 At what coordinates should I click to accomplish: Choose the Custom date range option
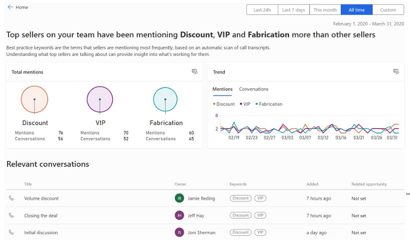(x=388, y=10)
